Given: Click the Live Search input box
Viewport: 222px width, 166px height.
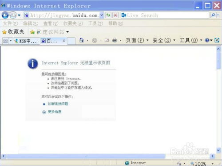Looking at the screenshot, I should tap(168, 15).
